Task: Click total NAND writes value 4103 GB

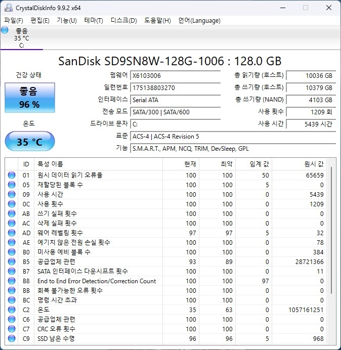Action: (x=311, y=100)
